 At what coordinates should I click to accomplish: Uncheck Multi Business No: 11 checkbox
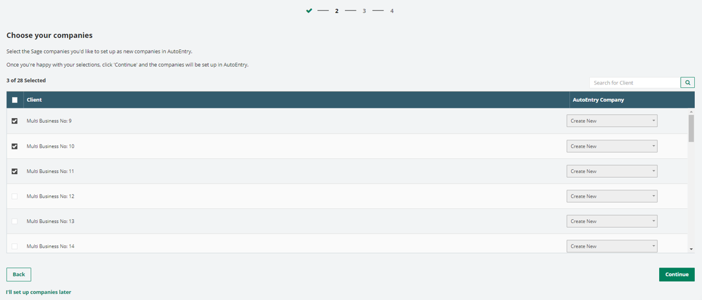(15, 172)
